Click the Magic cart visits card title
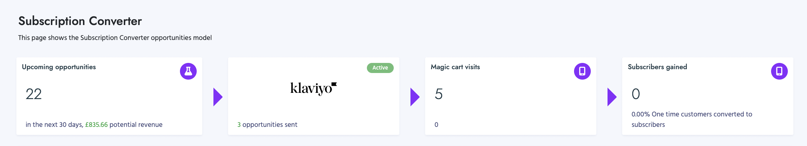Screen dimensions: 807x146 [455, 67]
